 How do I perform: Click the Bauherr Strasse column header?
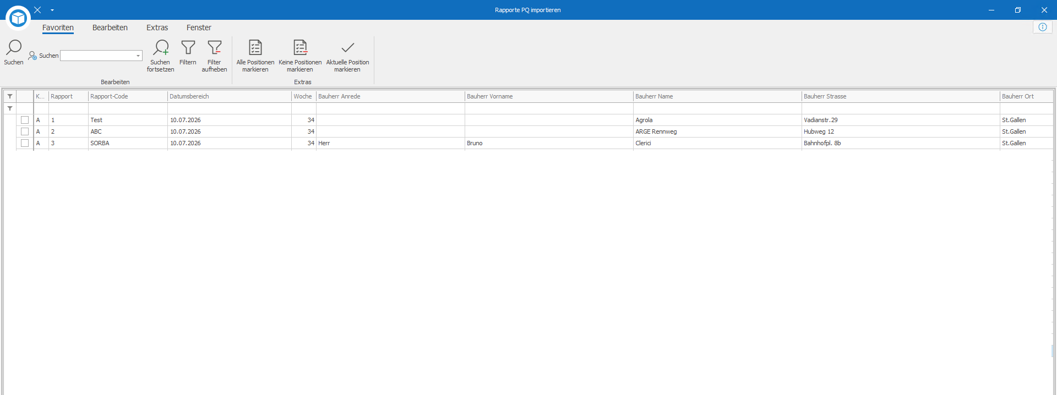coord(901,96)
